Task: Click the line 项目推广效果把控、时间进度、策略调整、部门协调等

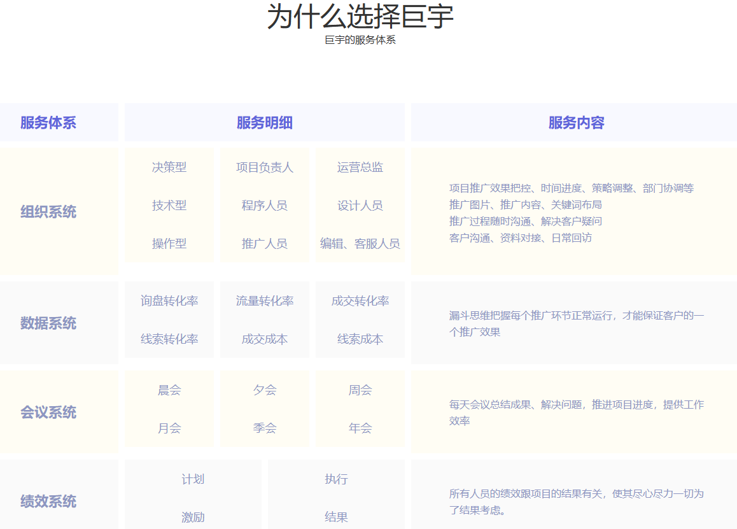Action: point(571,188)
